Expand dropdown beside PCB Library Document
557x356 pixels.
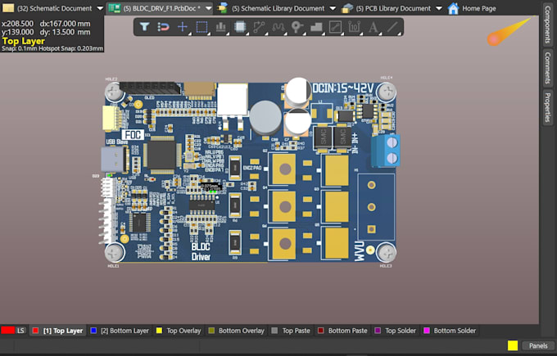(x=439, y=8)
